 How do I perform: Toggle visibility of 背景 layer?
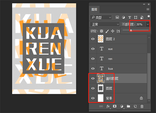(x=93, y=98)
